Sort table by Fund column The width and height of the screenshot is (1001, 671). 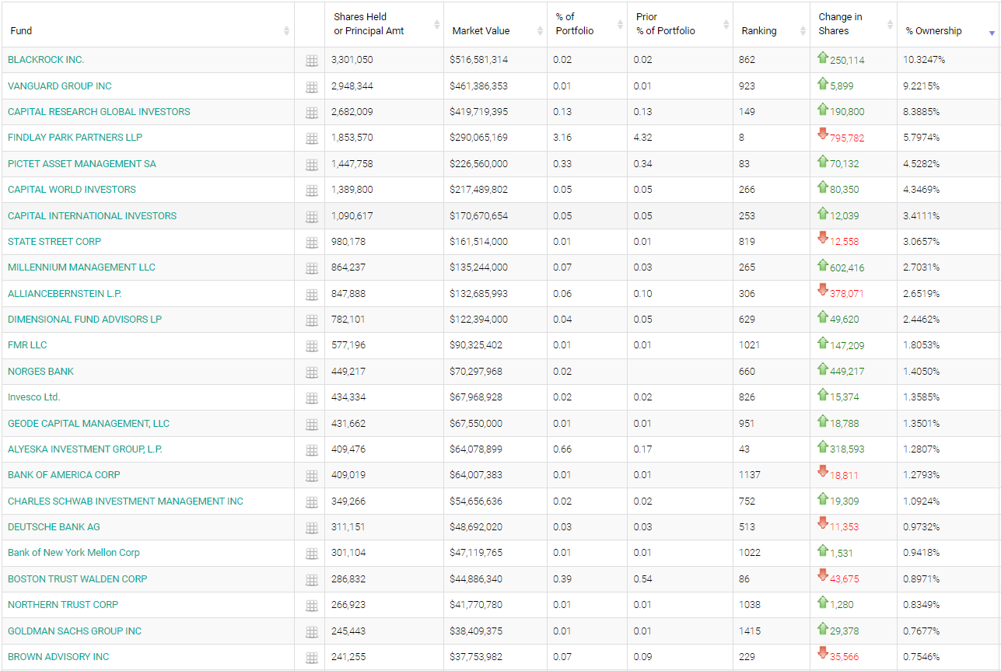pos(148,24)
